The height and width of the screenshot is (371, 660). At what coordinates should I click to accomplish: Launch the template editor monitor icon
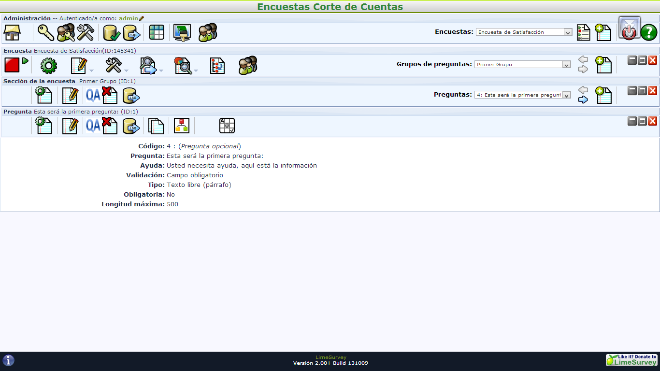click(x=182, y=33)
